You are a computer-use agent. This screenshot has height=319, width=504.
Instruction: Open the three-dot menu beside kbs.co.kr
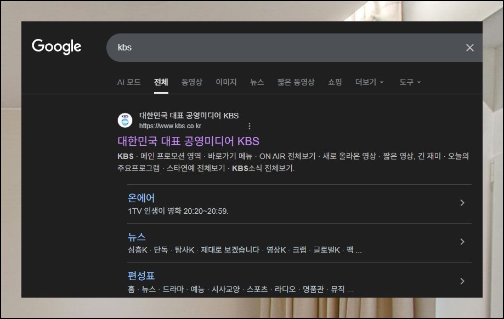250,126
